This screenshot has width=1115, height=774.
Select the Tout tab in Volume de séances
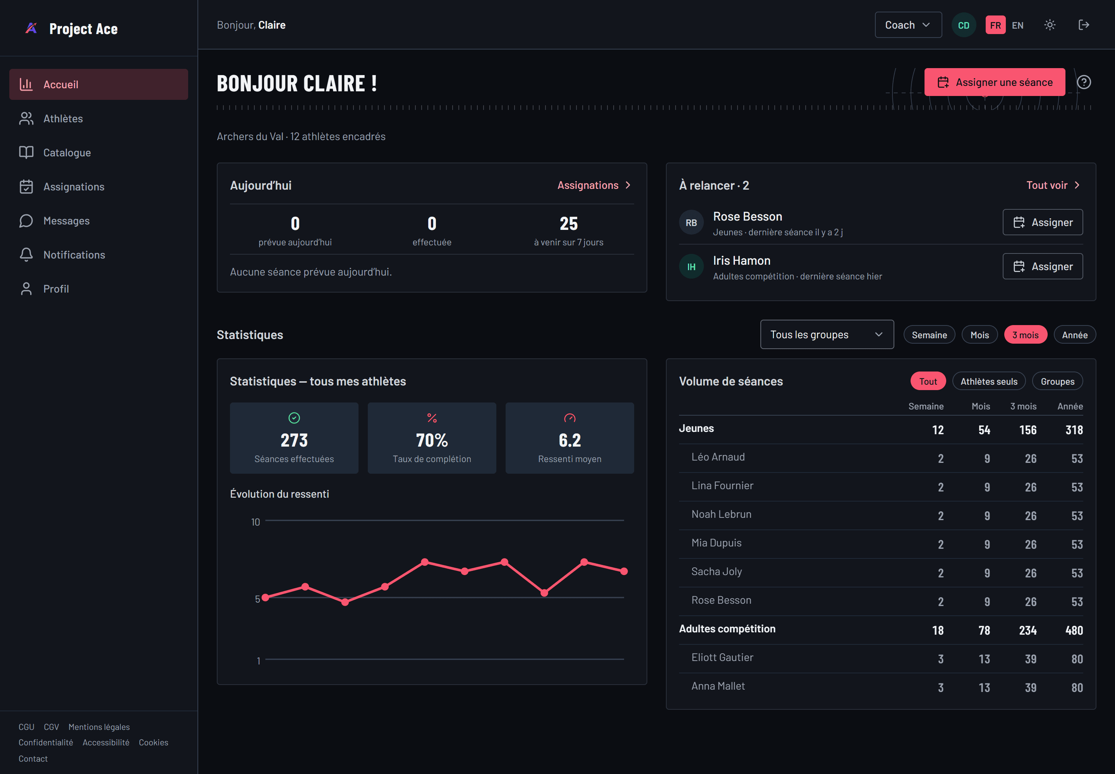click(928, 381)
